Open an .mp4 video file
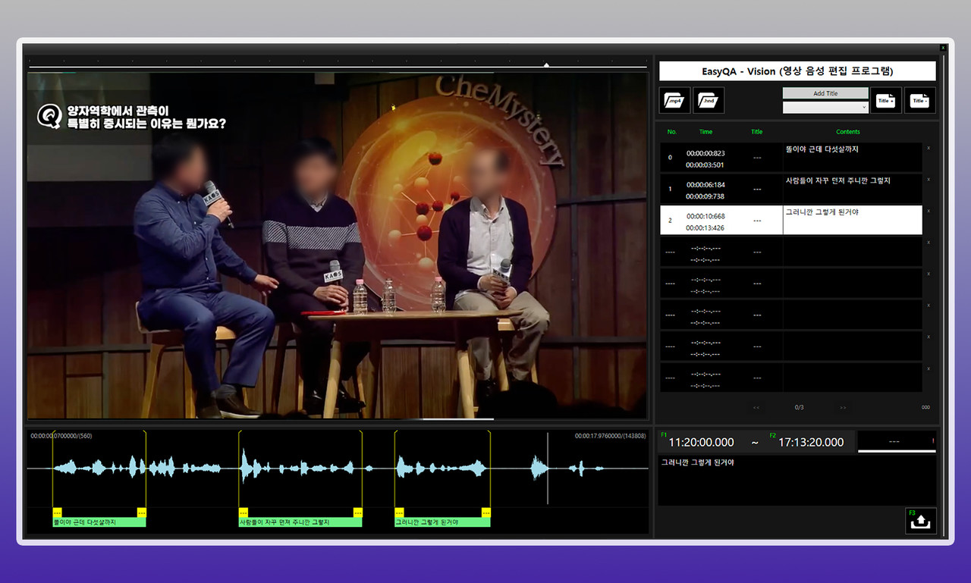The image size is (971, 583). click(x=674, y=100)
